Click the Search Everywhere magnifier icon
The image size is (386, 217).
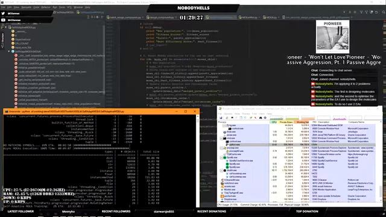(384, 12)
